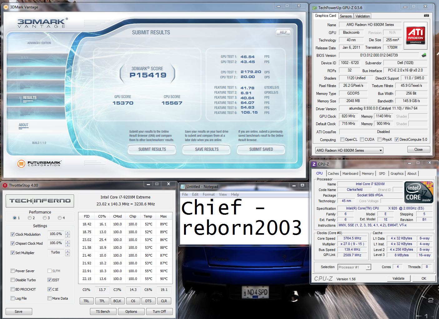
Task: Click the ThrottleStop title bar icon
Action: 5,185
